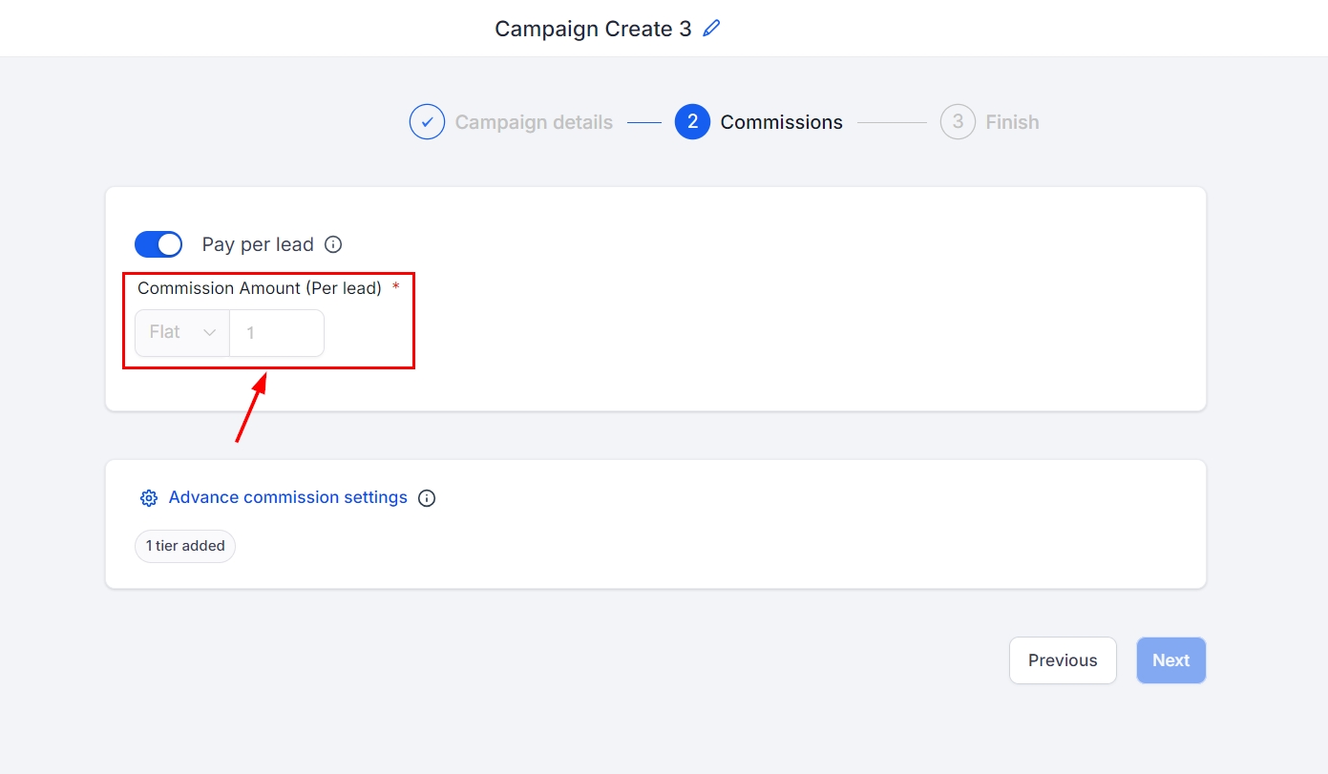This screenshot has height=774, width=1328.
Task: Disable the Pay per lead toggle
Action: coord(158,244)
